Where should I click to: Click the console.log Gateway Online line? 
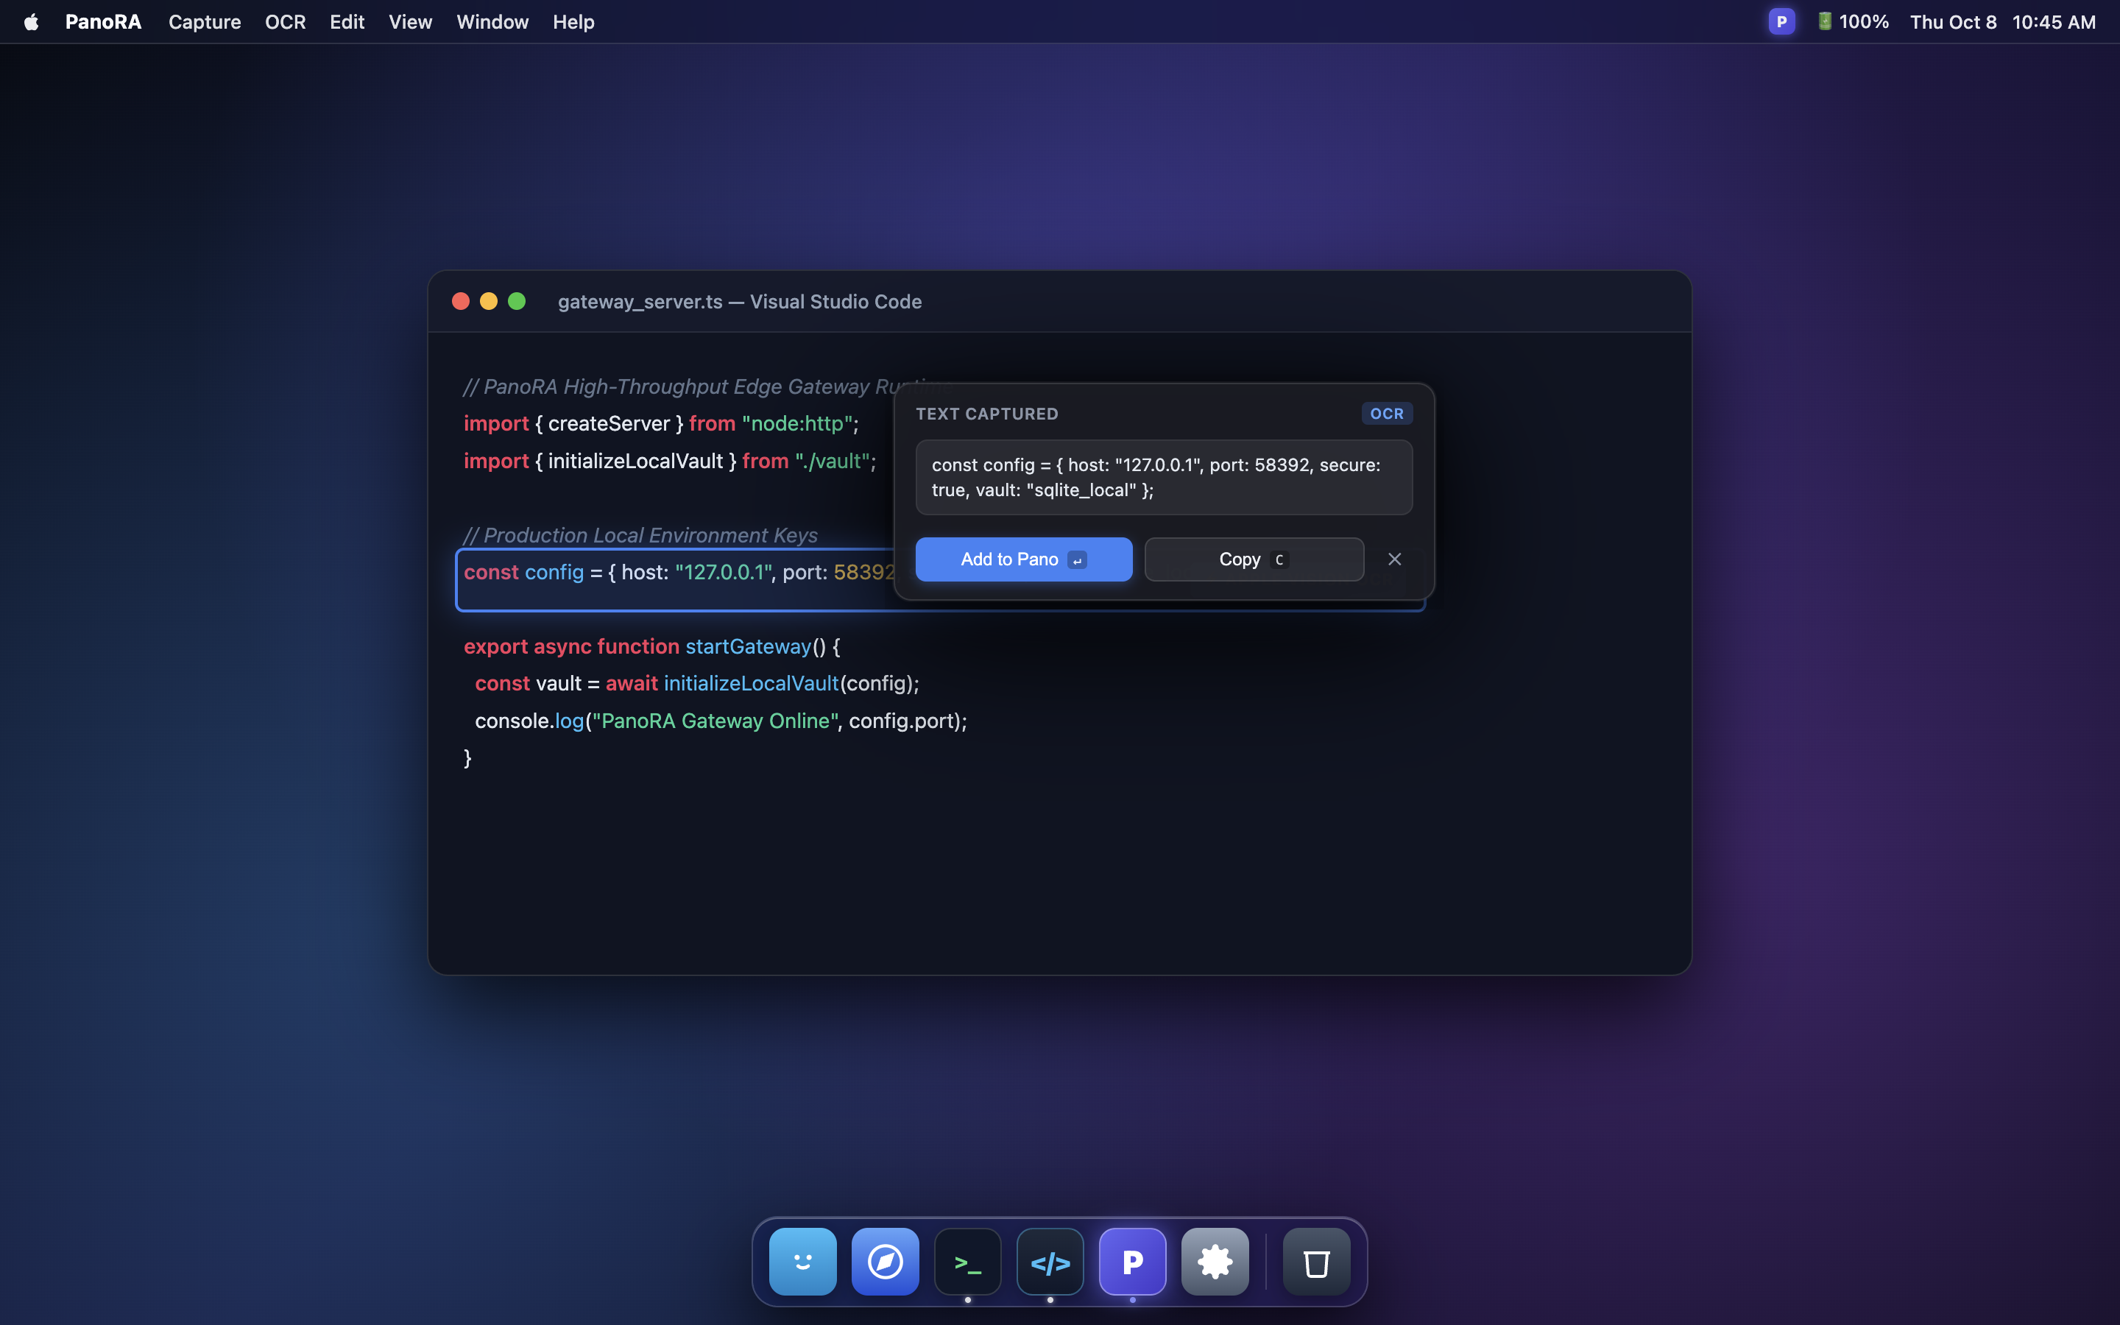pos(721,721)
